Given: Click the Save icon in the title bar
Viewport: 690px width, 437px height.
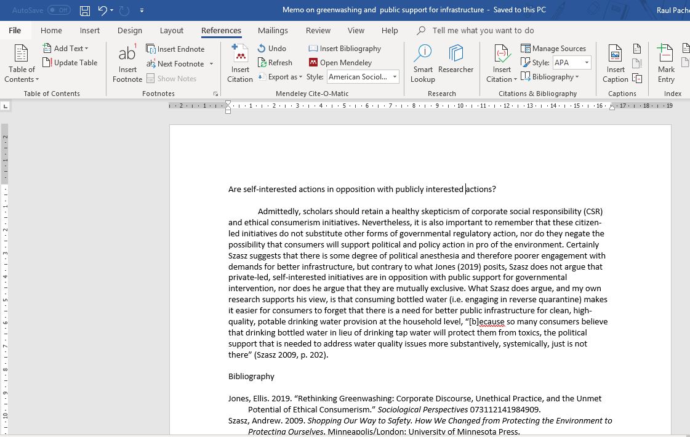Looking at the screenshot, I should pyautogui.click(x=85, y=10).
